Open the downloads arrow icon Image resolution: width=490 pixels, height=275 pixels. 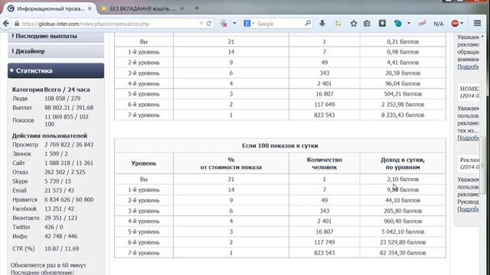(x=322, y=24)
